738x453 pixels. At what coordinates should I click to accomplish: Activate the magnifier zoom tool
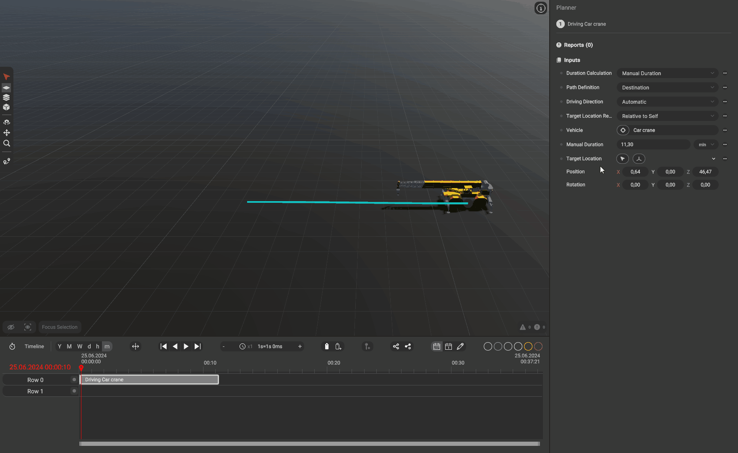click(7, 143)
